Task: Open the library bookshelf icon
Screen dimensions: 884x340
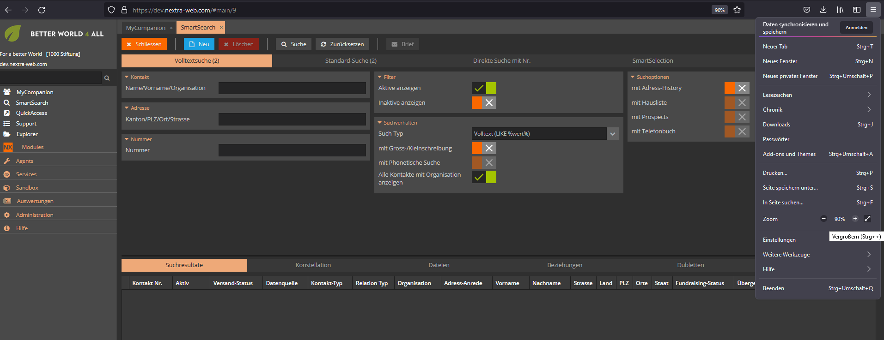Action: tap(840, 10)
